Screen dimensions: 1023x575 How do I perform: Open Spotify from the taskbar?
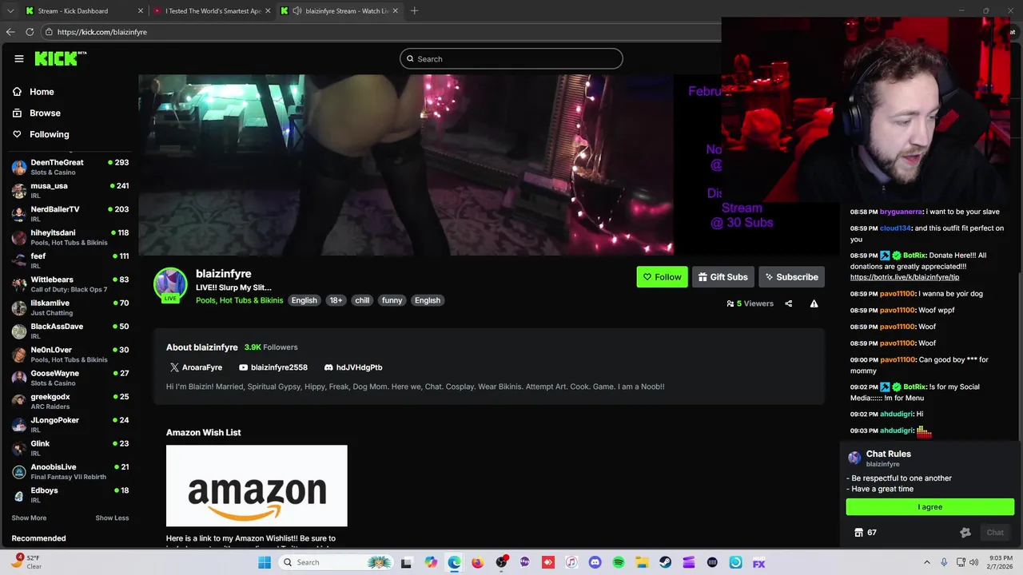click(x=618, y=562)
